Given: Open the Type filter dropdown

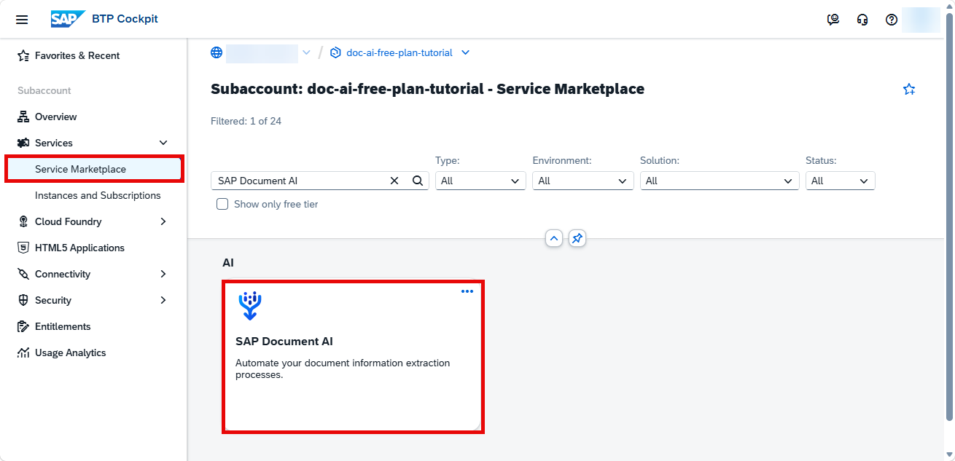Looking at the screenshot, I should (x=480, y=181).
